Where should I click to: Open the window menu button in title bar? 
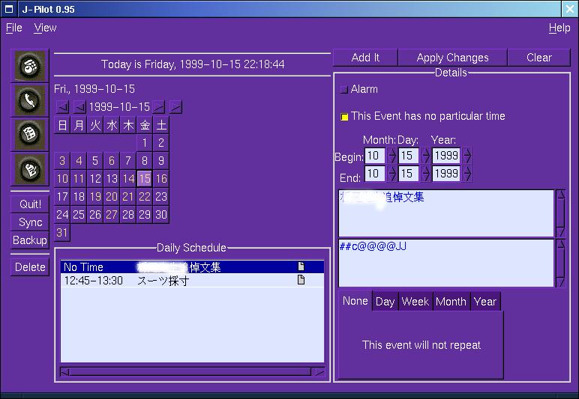[x=9, y=9]
